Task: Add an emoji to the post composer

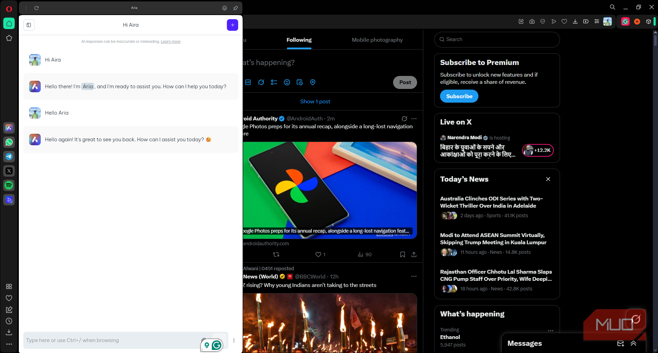Action: click(287, 82)
